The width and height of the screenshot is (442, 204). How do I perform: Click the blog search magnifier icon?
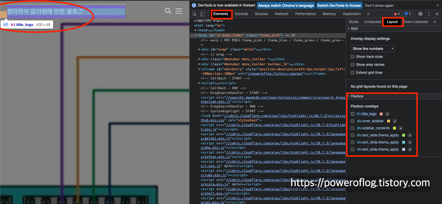click(x=168, y=11)
